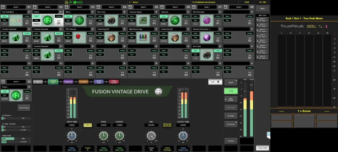338x152 pixels.
Task: Toggle Input on Rack 7 Slot 03
Action: pyautogui.click(x=196, y=50)
